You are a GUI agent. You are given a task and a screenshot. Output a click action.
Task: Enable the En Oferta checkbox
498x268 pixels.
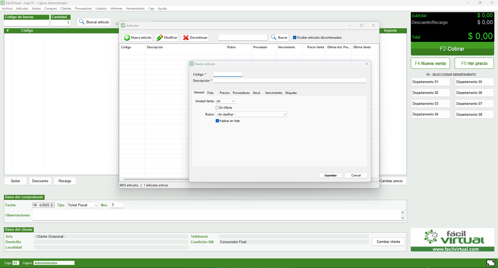coord(218,108)
